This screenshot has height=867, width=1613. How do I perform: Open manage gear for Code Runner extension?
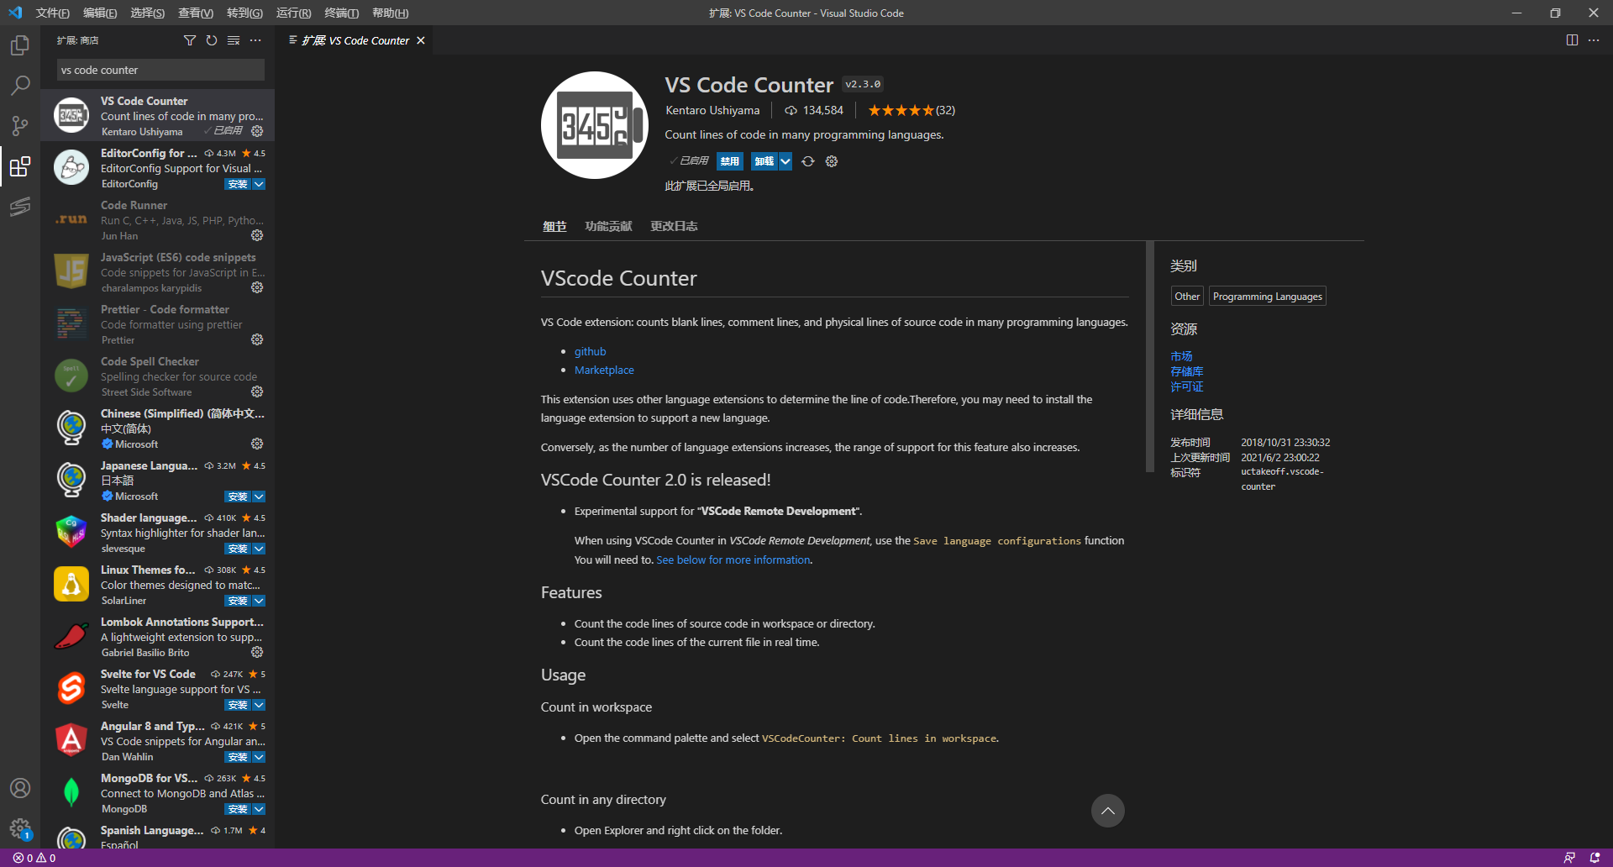257,235
